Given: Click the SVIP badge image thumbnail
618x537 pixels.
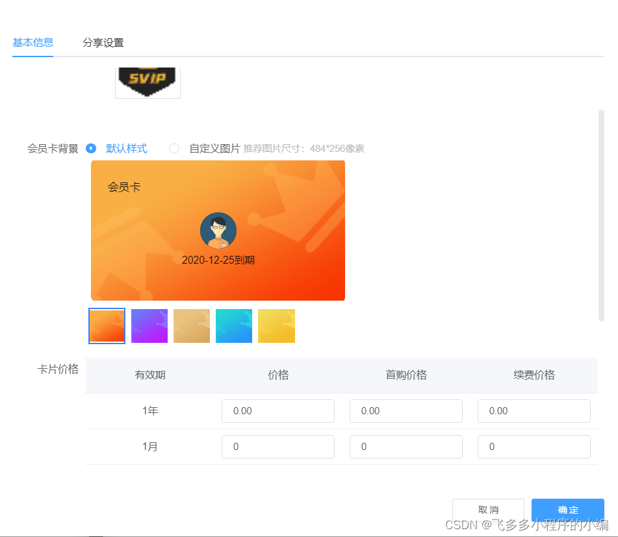Looking at the screenshot, I should [148, 82].
